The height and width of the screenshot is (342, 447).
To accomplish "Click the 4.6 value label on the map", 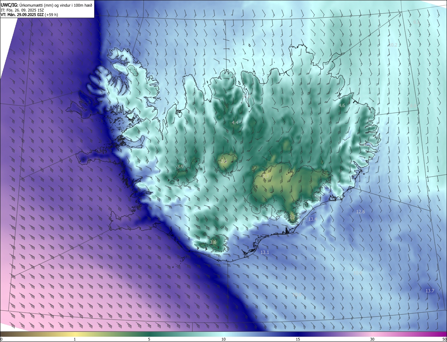I will [x=342, y=105].
